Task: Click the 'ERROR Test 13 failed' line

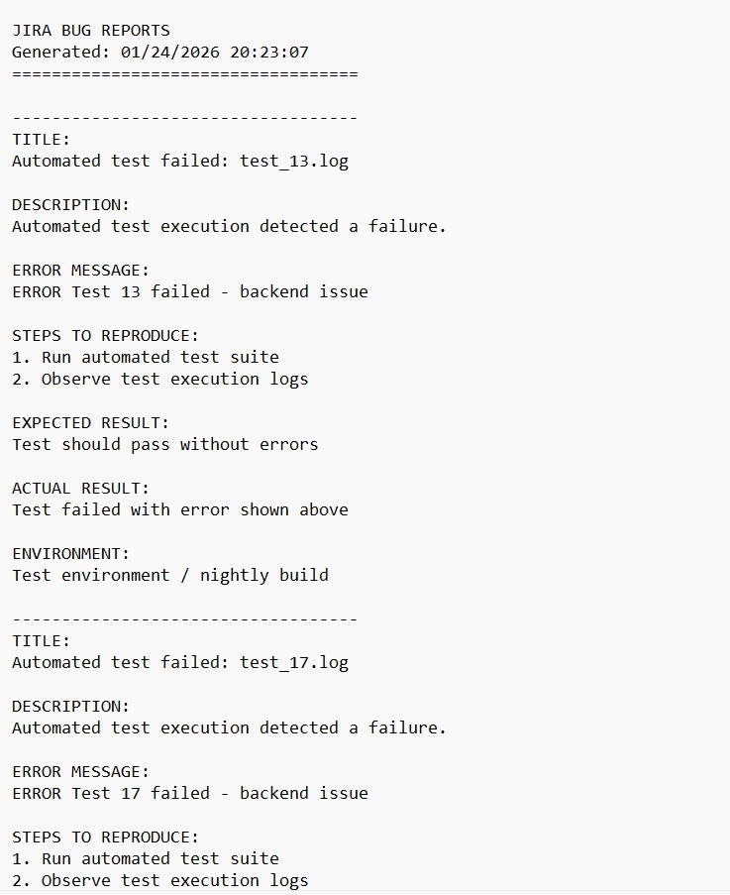Action: click(x=190, y=292)
